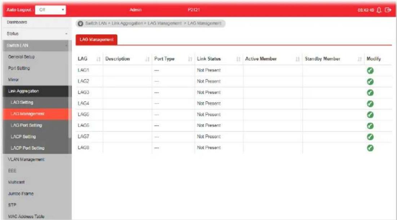
Task: Collapse the Switch LAN section
Action: (35, 46)
